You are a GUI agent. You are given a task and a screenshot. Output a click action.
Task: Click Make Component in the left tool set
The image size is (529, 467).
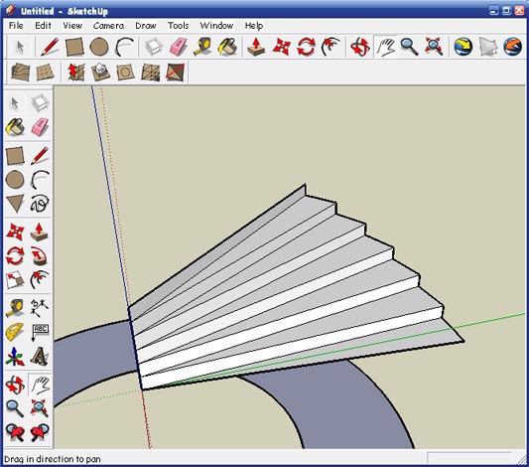pos(40,102)
